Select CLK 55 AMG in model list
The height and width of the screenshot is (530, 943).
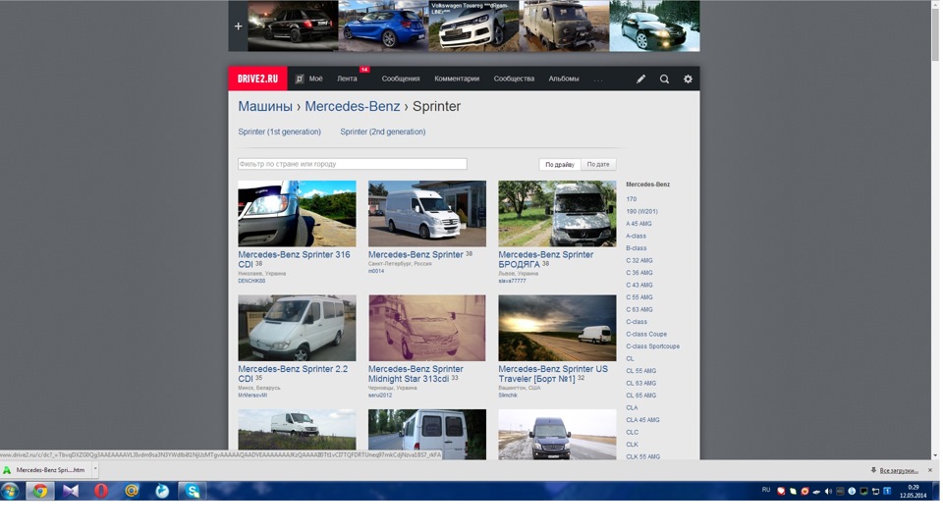pyautogui.click(x=642, y=456)
